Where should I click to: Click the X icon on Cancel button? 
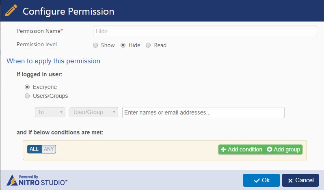point(290,180)
